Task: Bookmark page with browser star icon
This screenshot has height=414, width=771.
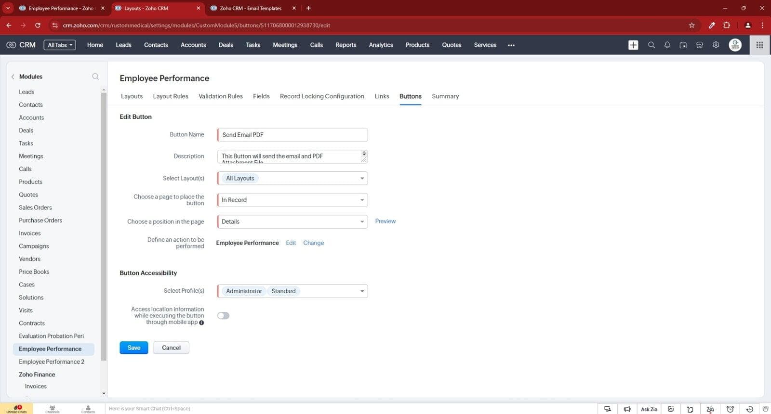Action: pyautogui.click(x=691, y=25)
